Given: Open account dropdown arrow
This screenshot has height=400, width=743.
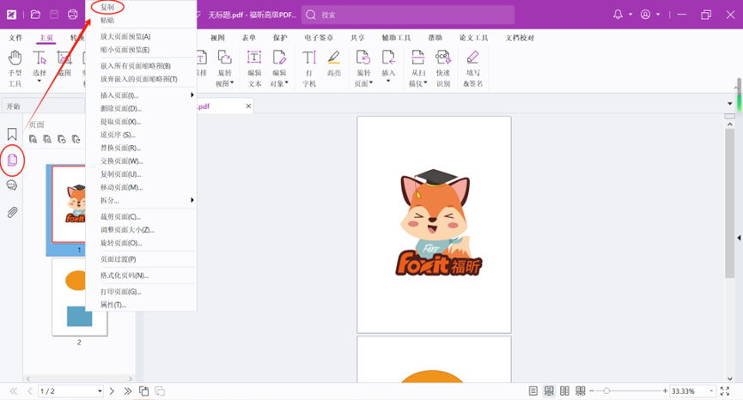Looking at the screenshot, I should point(658,15).
